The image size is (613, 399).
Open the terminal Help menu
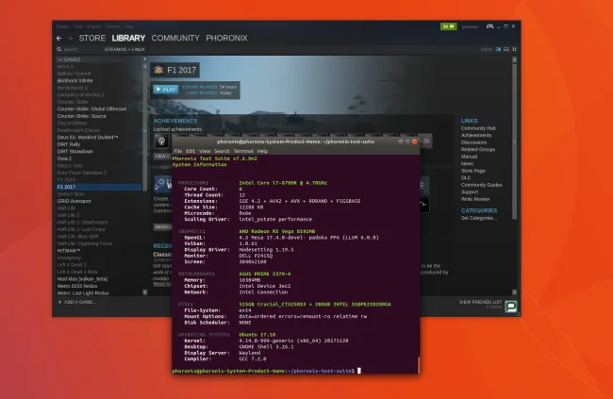[262, 151]
